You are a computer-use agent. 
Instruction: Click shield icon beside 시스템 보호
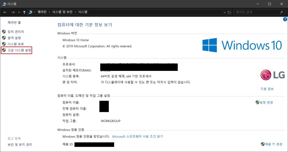point(4,44)
